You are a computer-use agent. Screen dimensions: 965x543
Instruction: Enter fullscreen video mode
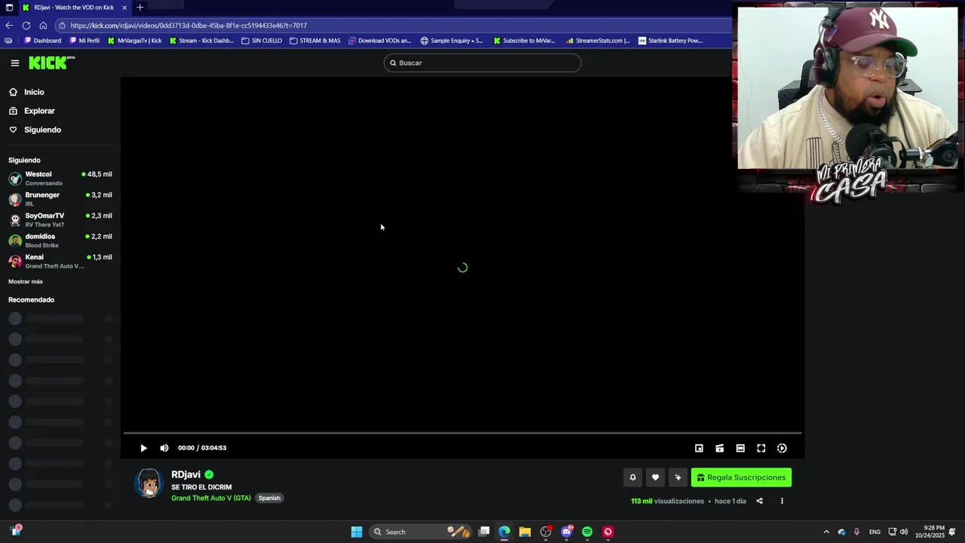pyautogui.click(x=761, y=448)
